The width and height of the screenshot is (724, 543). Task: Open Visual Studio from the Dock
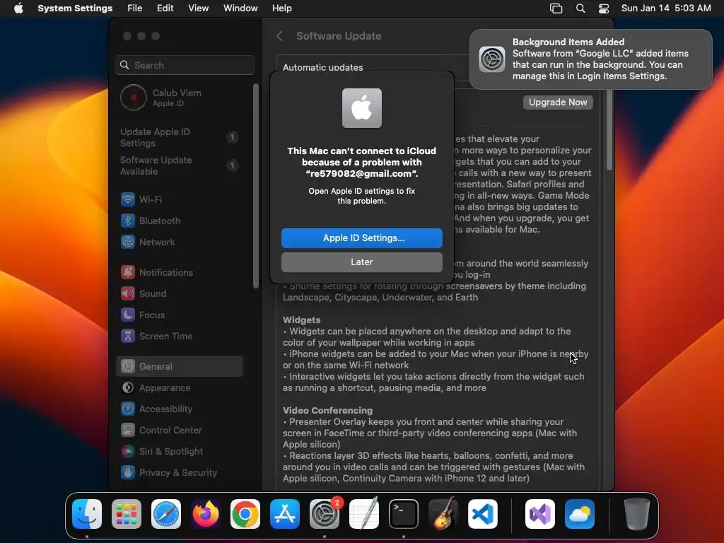point(540,514)
